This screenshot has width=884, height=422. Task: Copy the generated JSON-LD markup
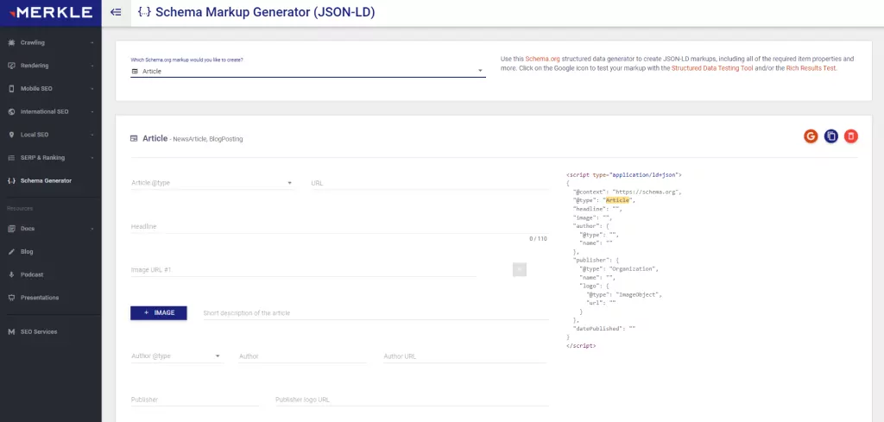click(831, 136)
